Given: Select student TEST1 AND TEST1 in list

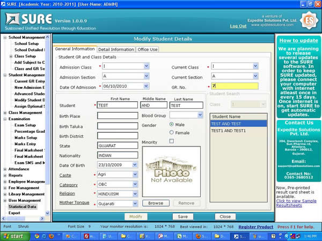Looking at the screenshot, I should (x=238, y=131).
